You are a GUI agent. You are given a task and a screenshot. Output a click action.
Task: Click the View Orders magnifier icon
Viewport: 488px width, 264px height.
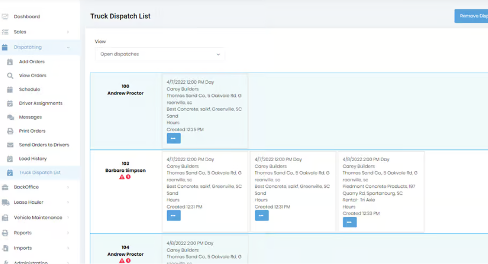(10, 76)
